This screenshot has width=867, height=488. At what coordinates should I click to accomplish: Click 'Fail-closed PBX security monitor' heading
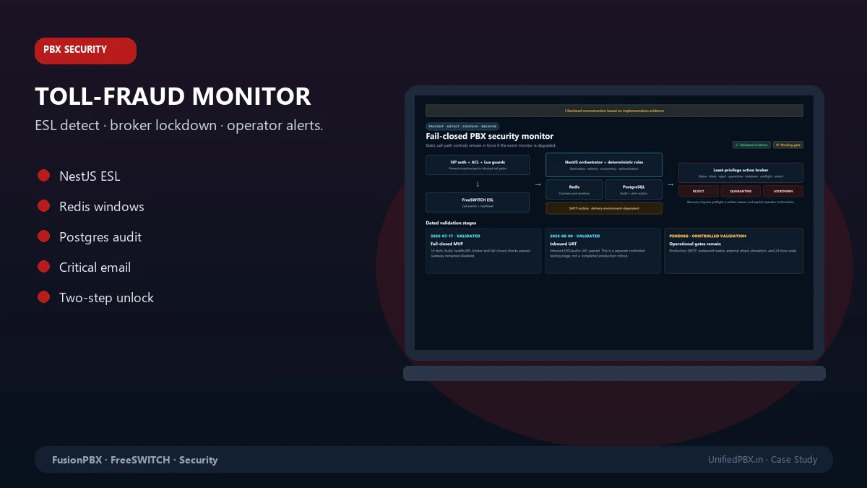coord(490,136)
